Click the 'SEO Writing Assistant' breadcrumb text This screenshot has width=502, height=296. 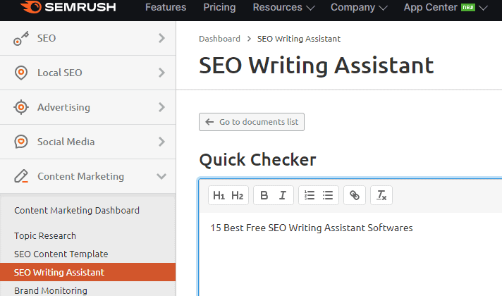299,39
